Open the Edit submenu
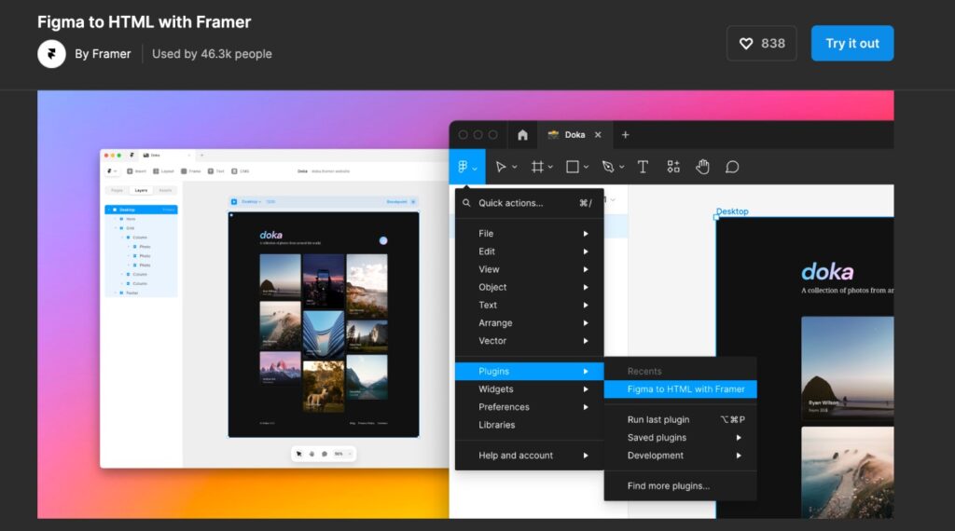Viewport: 955px width, 531px height. [530, 252]
